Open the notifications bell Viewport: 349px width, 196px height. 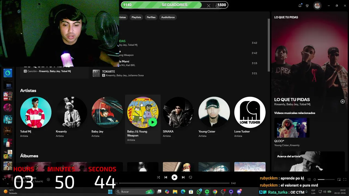click(300, 5)
